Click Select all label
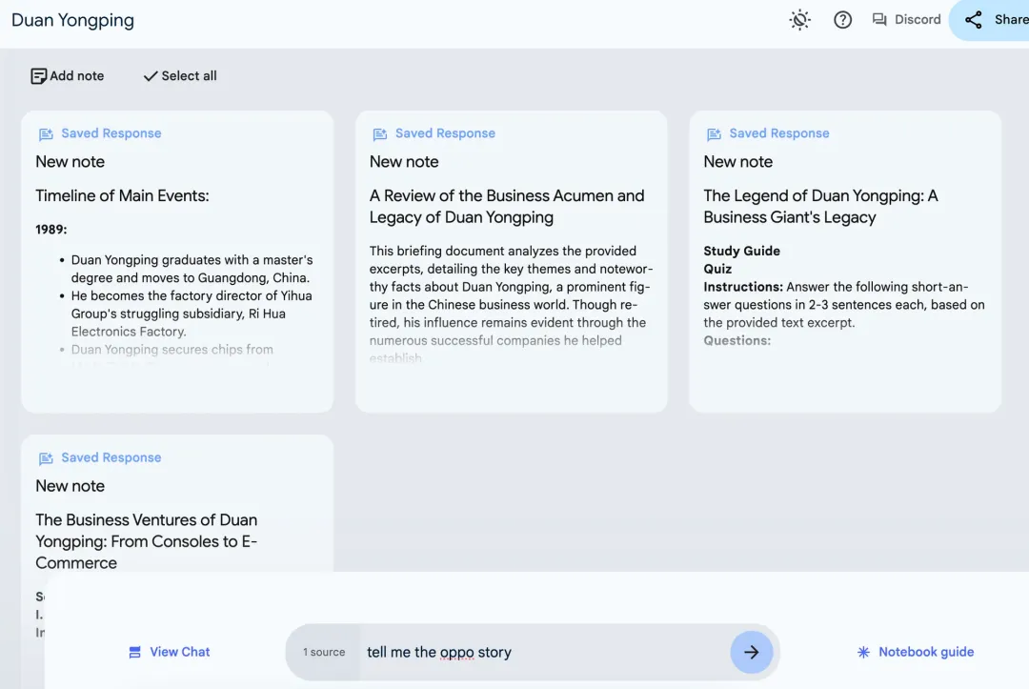1029x689 pixels. 189,76
